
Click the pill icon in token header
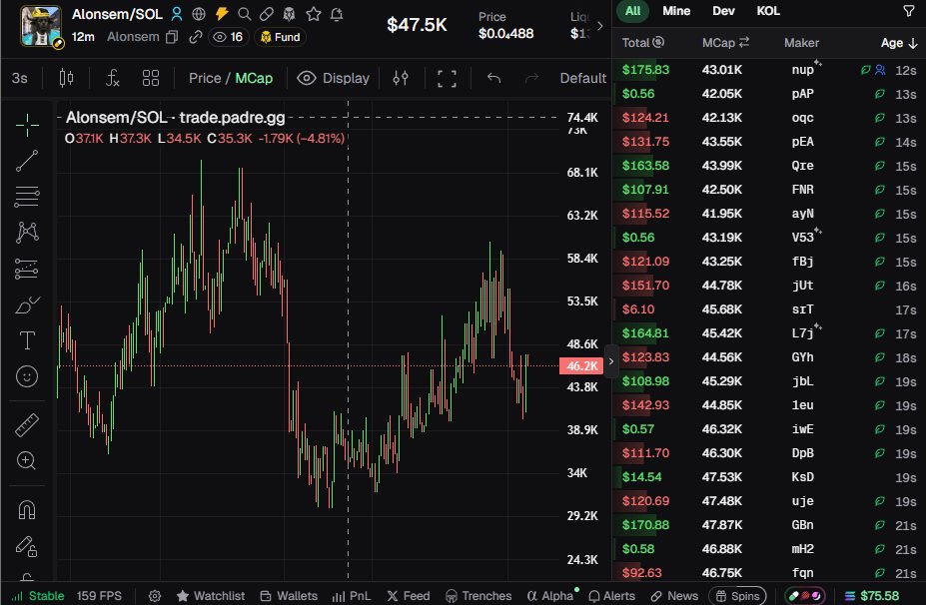(x=267, y=14)
